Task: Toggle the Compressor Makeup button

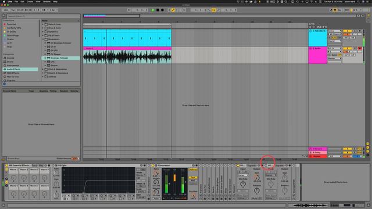Action: point(193,170)
